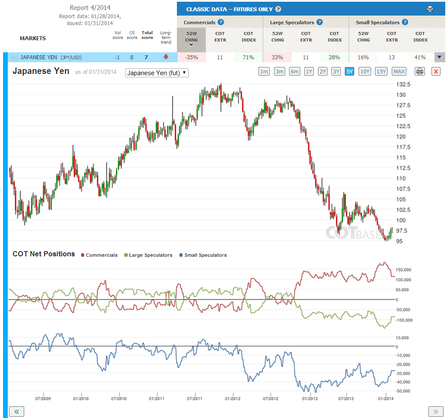Open the Japanese Yen (fut) dropdown
Screen dimensions: 447x418
[x=157, y=73]
